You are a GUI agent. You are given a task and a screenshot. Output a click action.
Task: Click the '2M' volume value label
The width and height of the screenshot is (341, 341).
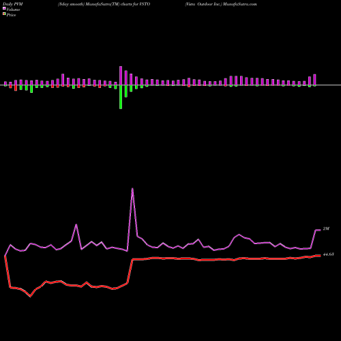(x=326, y=228)
